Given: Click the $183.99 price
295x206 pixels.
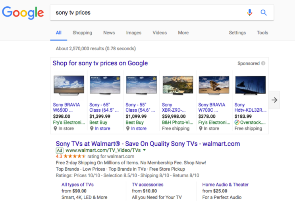Looking at the screenshot, I should (x=243, y=116).
